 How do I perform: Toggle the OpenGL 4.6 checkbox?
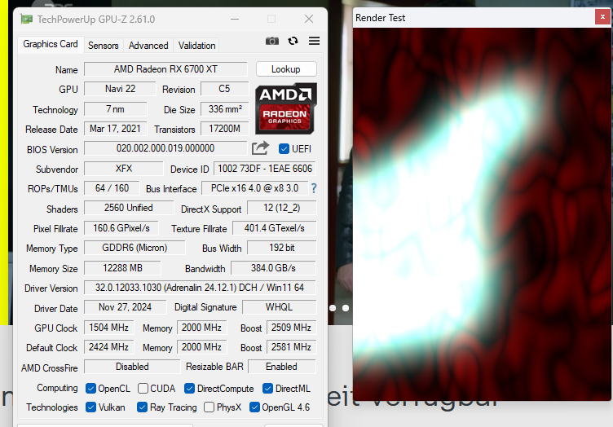pyautogui.click(x=254, y=407)
